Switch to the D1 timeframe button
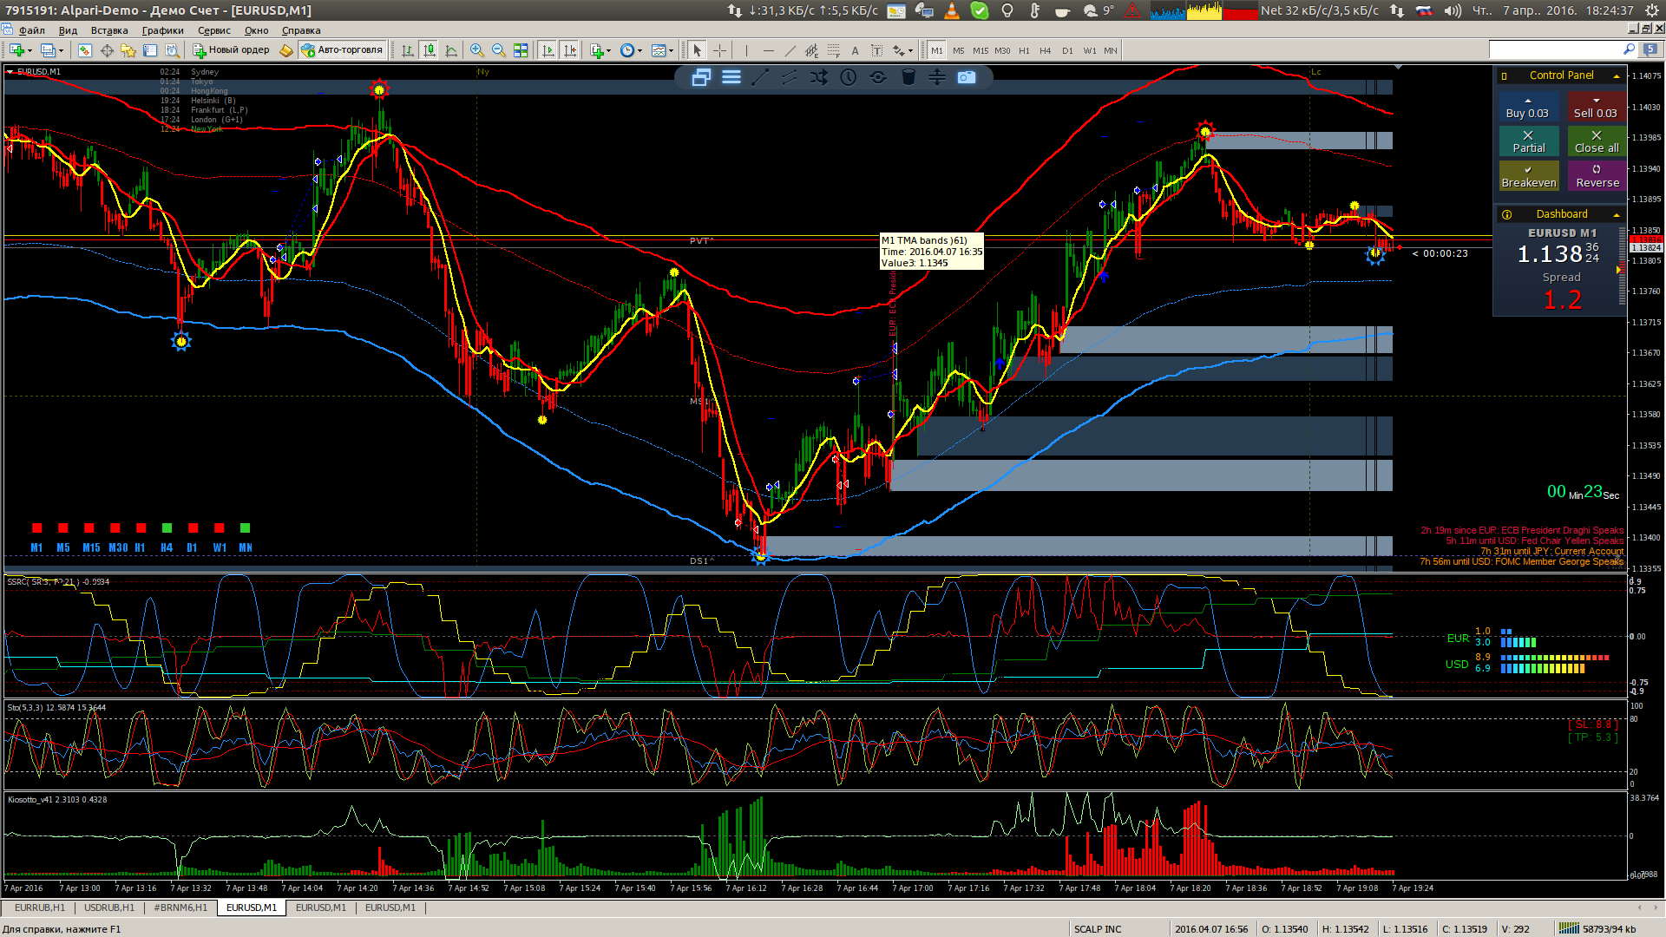 (x=1067, y=50)
